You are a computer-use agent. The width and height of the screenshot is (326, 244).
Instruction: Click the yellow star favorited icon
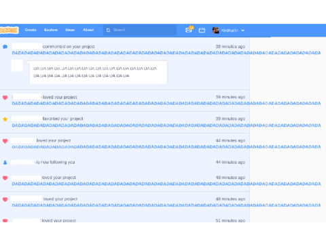coord(5,119)
